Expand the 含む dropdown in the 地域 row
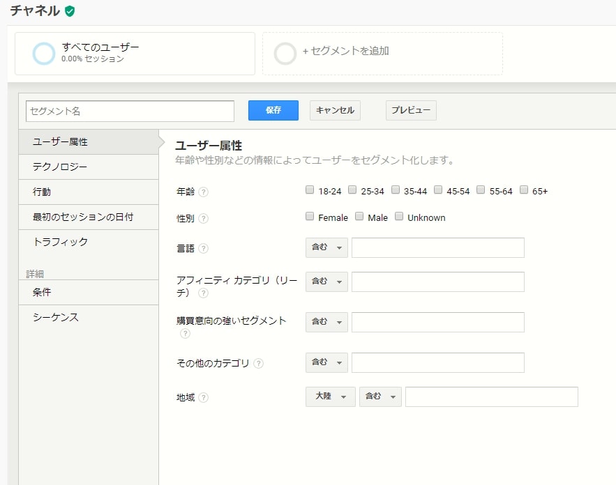 tap(380, 397)
